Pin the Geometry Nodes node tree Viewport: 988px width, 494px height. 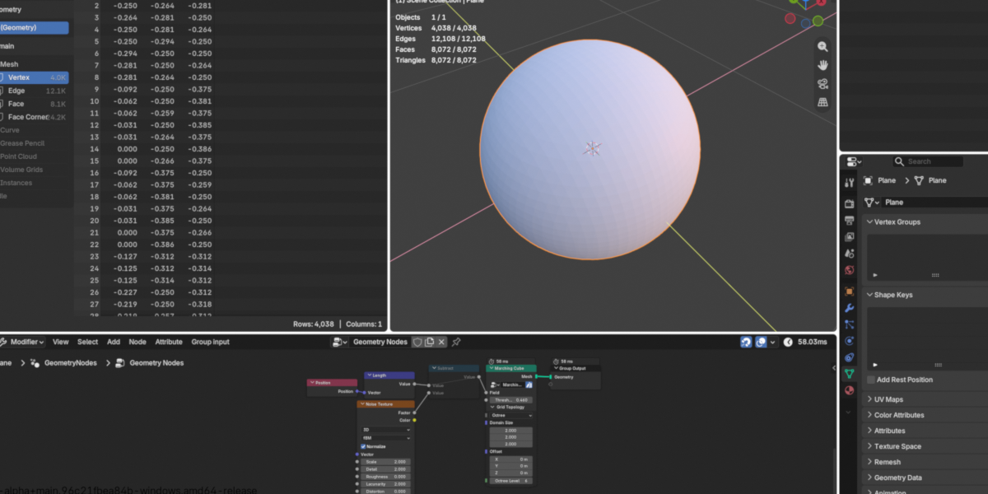click(x=456, y=342)
